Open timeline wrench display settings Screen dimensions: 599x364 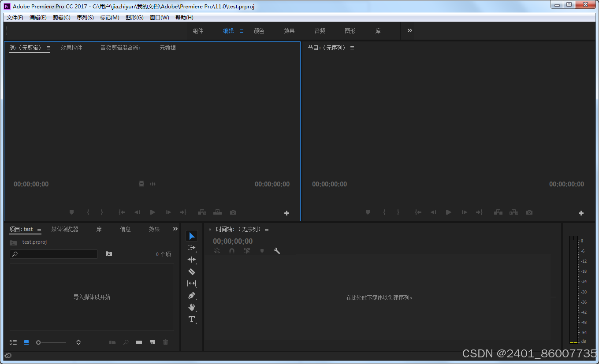click(x=277, y=251)
